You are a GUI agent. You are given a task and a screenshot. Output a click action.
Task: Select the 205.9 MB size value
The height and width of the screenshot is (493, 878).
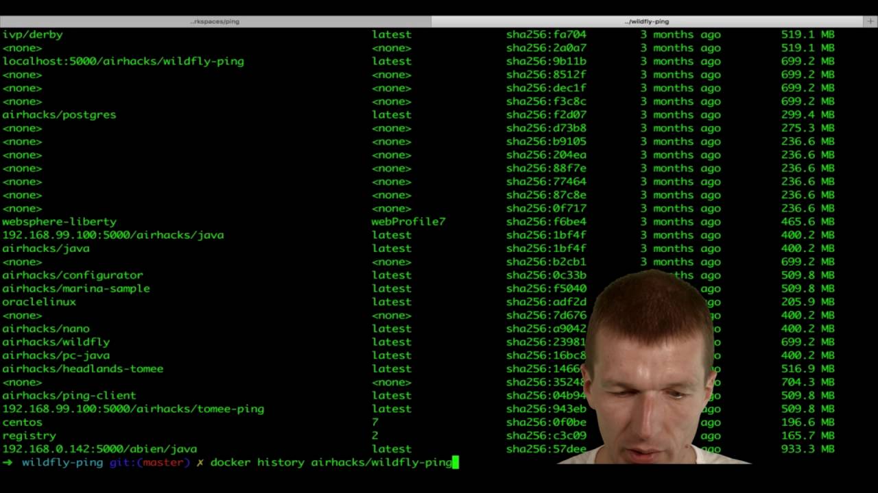pyautogui.click(x=808, y=301)
